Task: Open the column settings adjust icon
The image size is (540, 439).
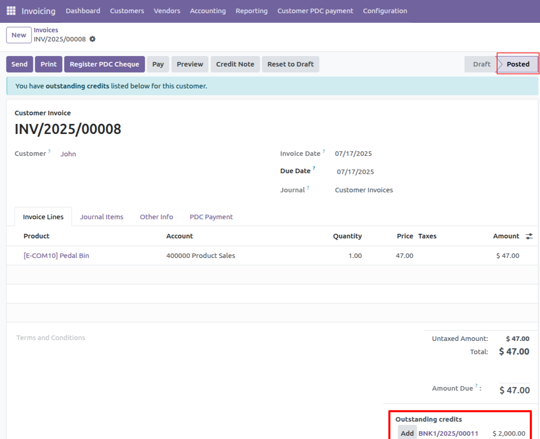Action: coord(529,236)
